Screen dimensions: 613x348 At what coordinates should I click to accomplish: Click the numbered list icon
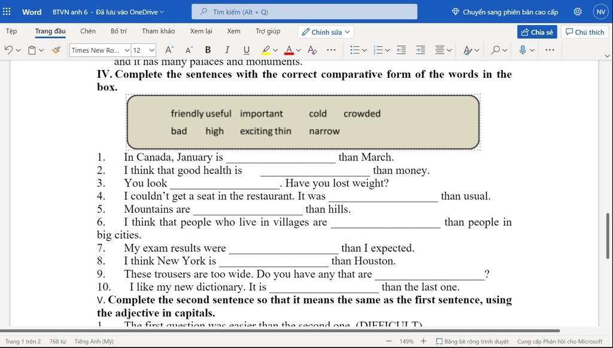click(x=378, y=50)
